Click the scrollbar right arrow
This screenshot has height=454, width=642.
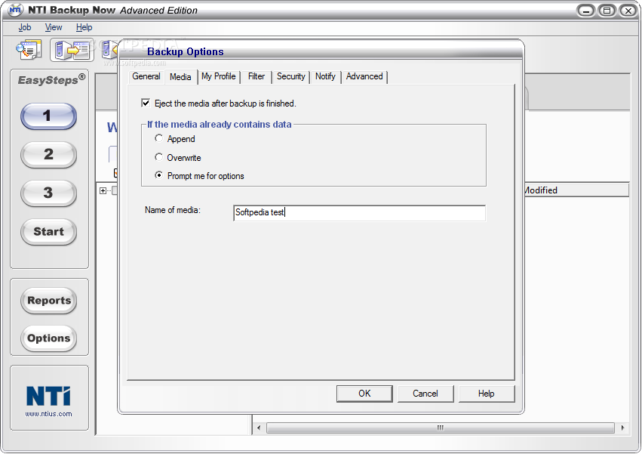(x=622, y=428)
